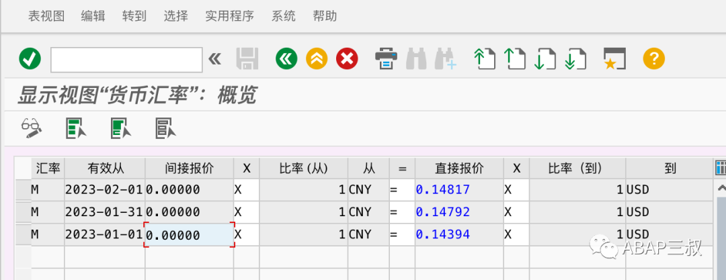The image size is (726, 280).
Task: Open the 转到 menu
Action: pyautogui.click(x=134, y=16)
